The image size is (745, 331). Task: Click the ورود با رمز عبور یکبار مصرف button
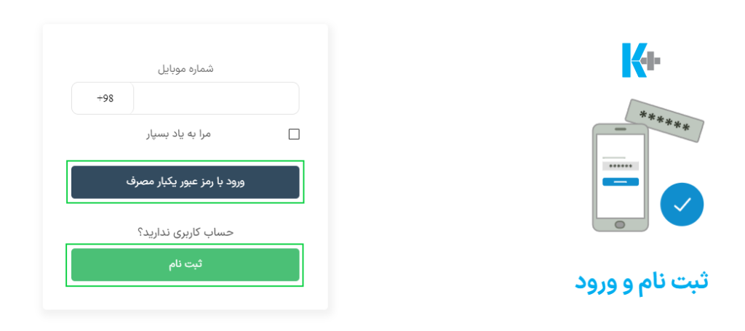186,182
